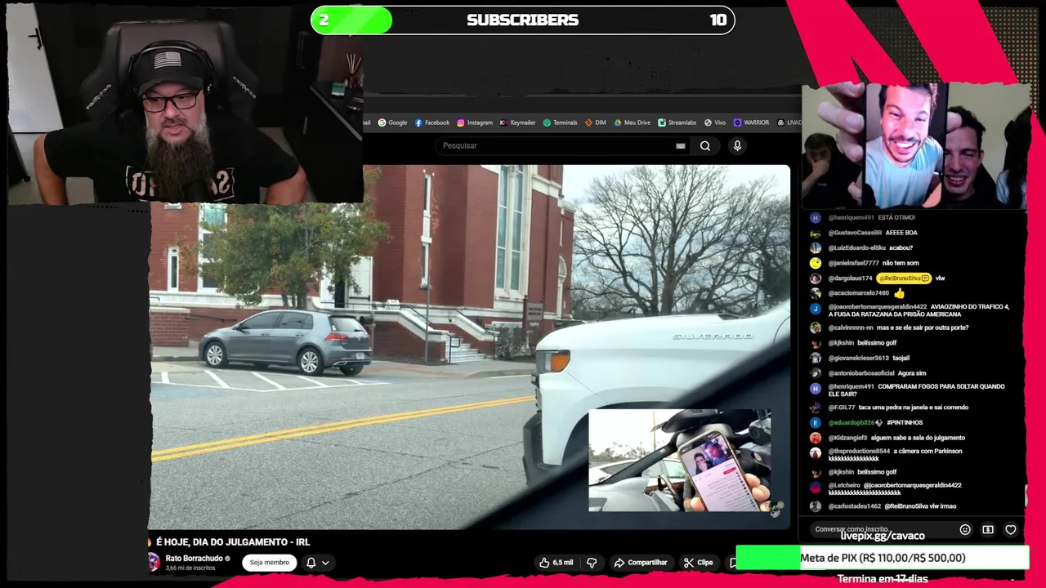Open the Streamlabs bookmark
This screenshot has height=588, width=1046.
coord(677,122)
